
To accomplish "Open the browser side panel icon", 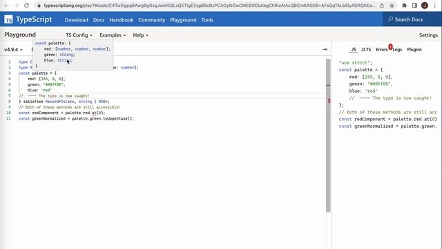I will click(x=414, y=6).
